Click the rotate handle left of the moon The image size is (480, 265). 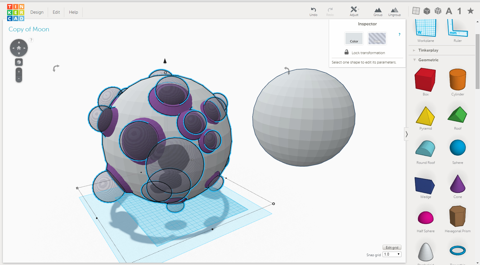pyautogui.click(x=56, y=68)
